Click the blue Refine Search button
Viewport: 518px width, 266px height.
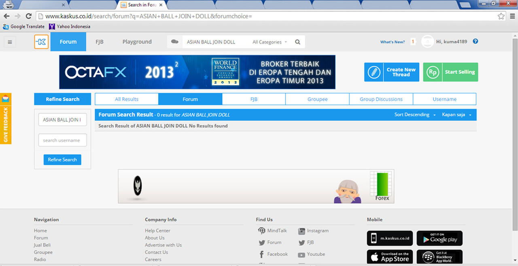(x=62, y=160)
